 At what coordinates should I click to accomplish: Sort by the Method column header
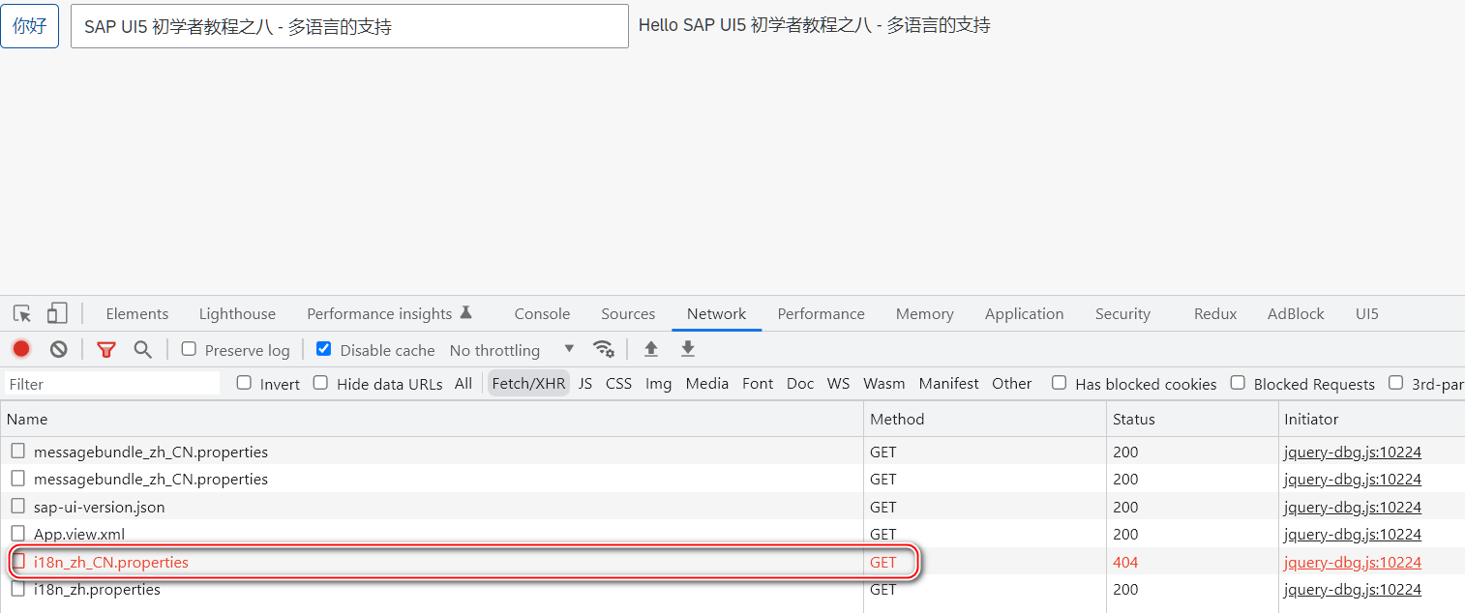[x=985, y=419]
